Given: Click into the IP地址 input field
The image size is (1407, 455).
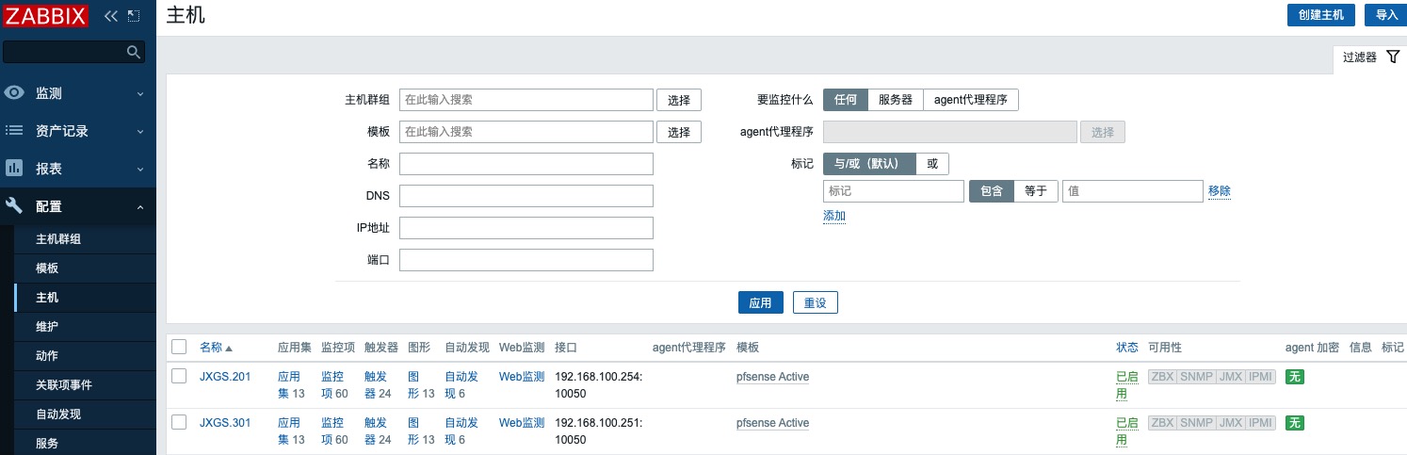Looking at the screenshot, I should pos(526,228).
